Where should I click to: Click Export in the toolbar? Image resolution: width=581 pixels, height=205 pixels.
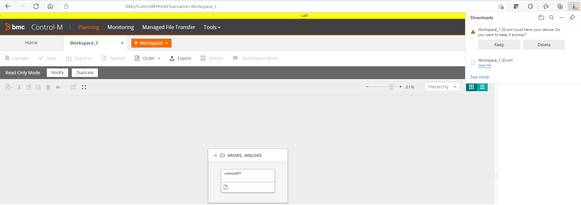[x=180, y=58]
